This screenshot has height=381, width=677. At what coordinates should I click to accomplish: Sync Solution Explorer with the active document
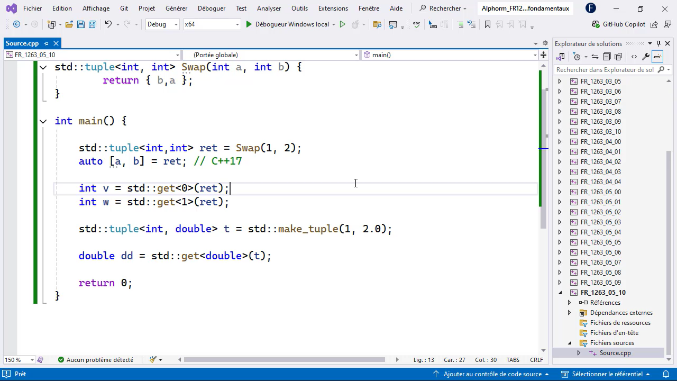point(596,57)
